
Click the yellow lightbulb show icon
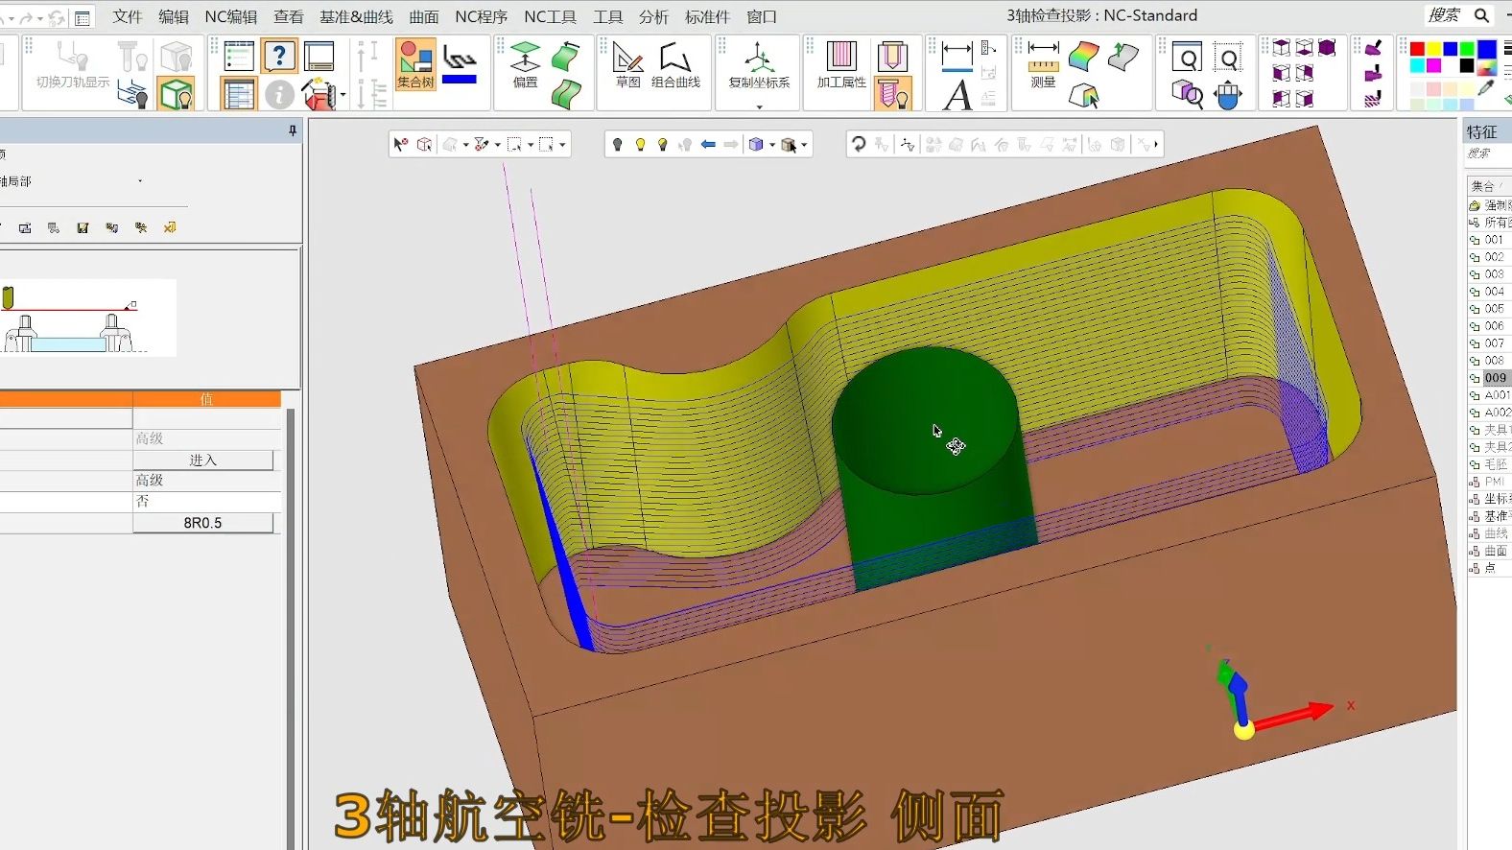(640, 144)
